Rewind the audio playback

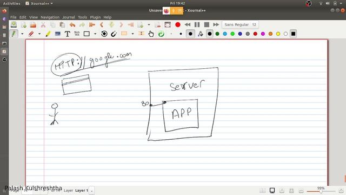[x=188, y=24]
